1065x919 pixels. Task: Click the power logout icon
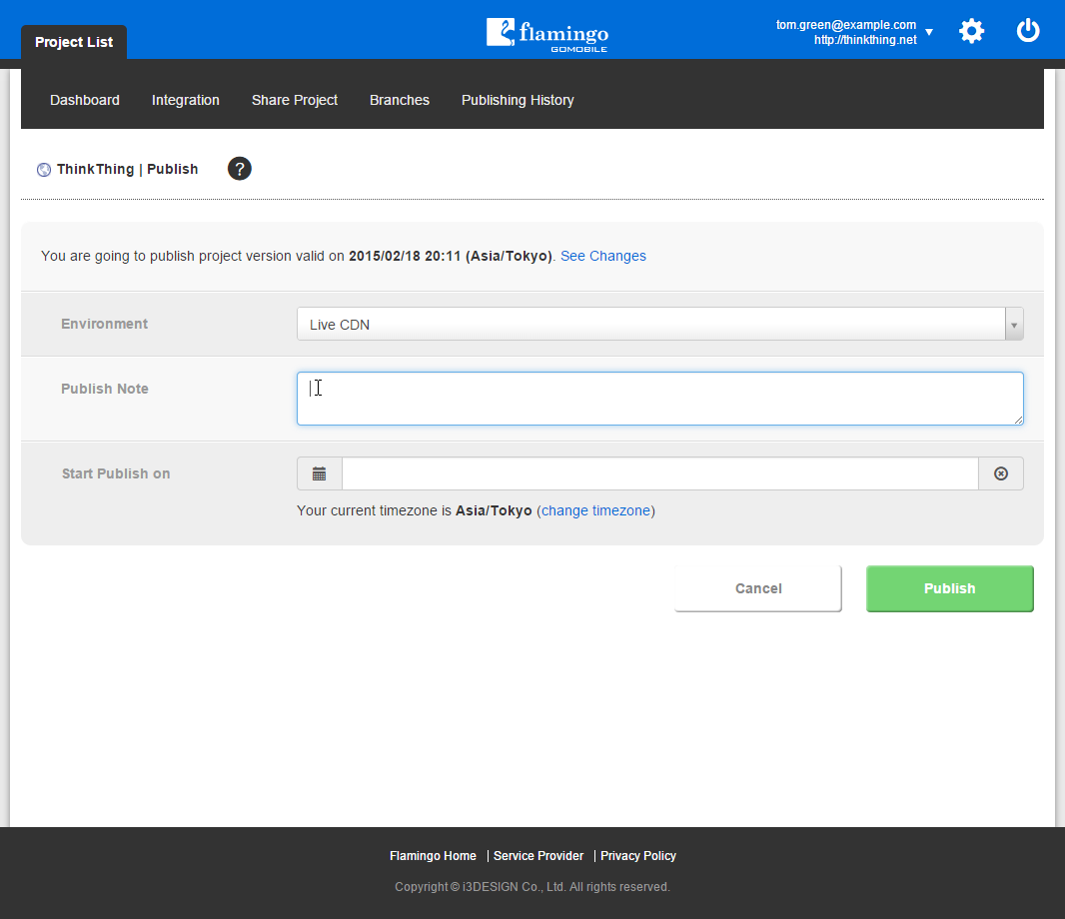(x=1028, y=31)
